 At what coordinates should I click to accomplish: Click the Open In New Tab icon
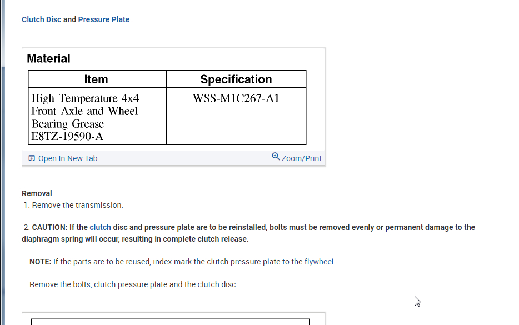pyautogui.click(x=32, y=158)
